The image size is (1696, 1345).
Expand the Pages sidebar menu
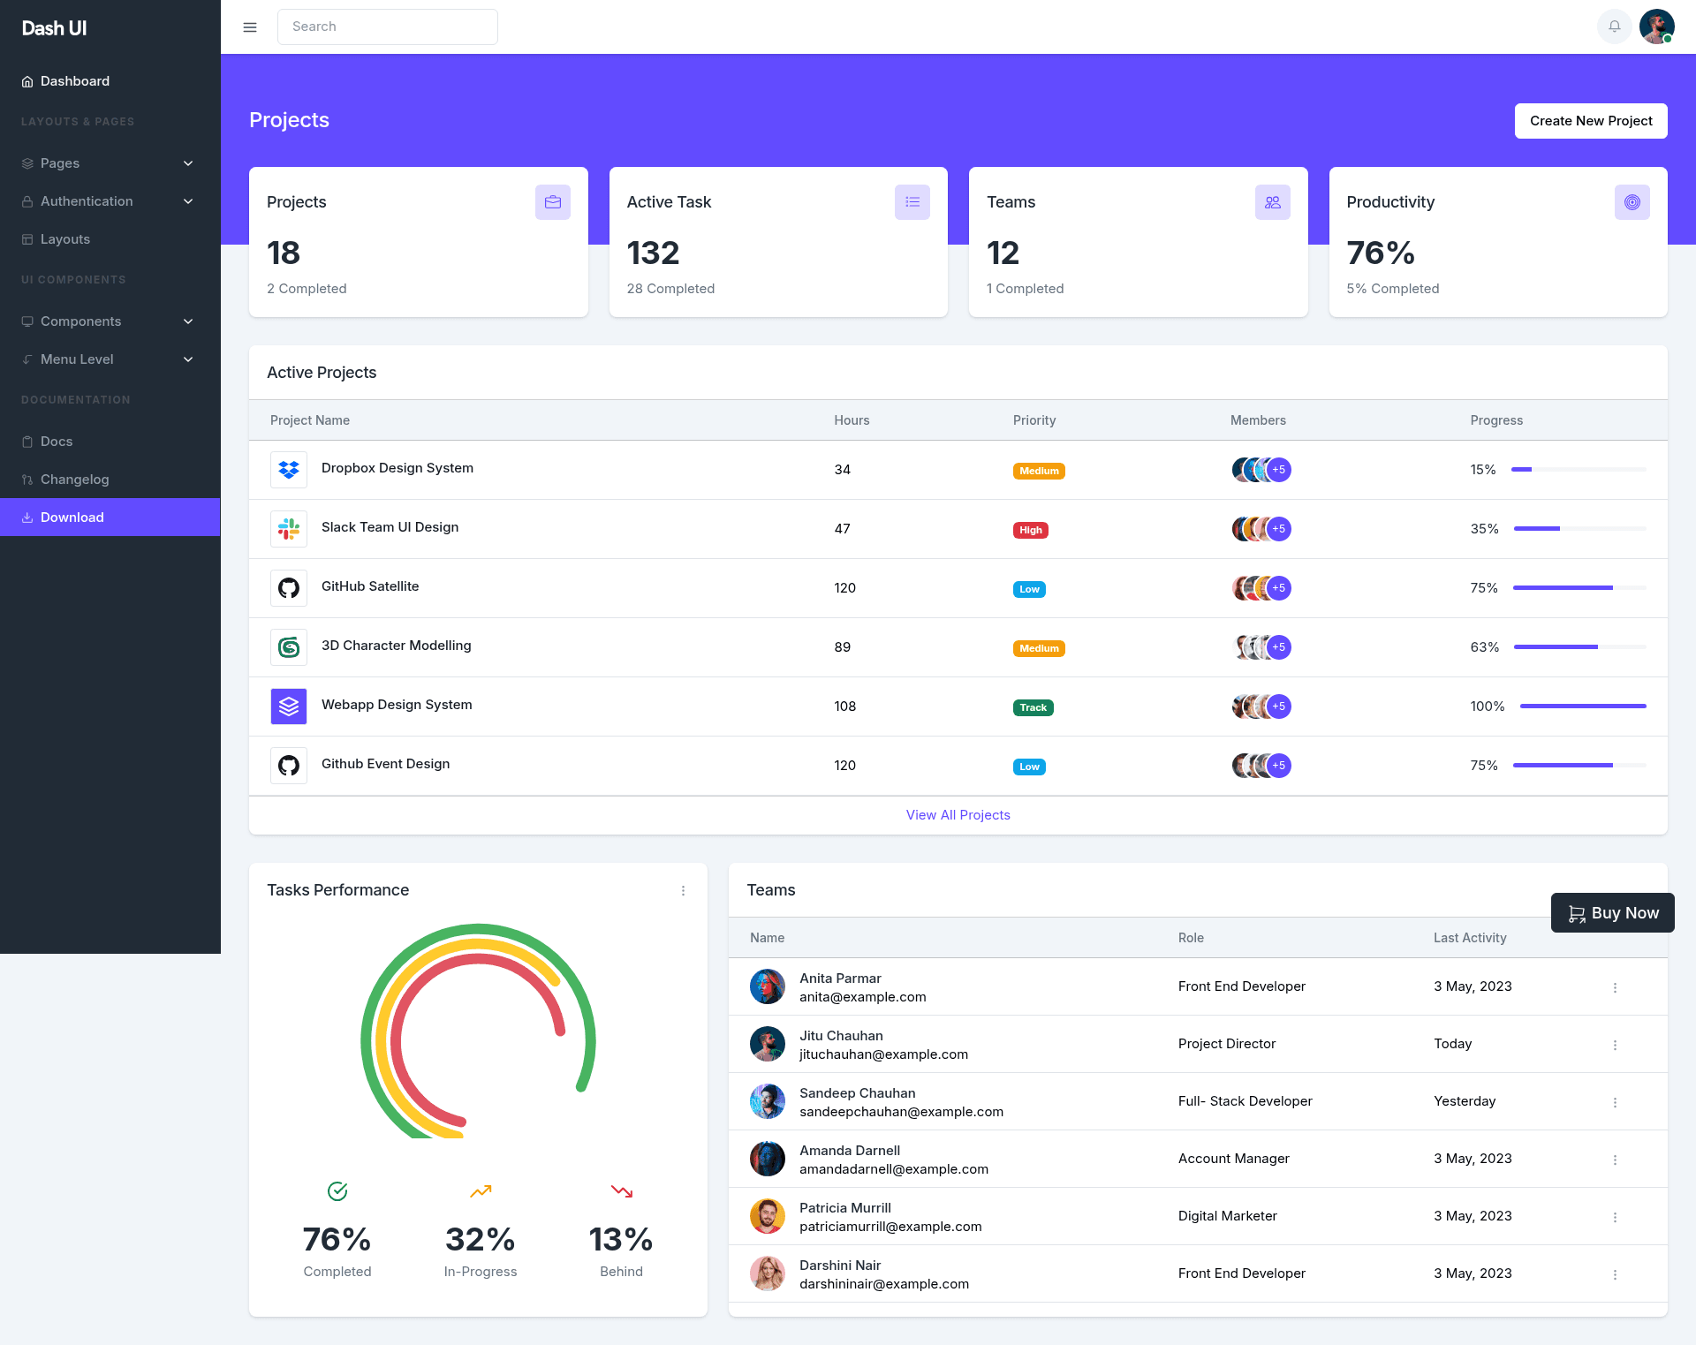click(x=110, y=163)
